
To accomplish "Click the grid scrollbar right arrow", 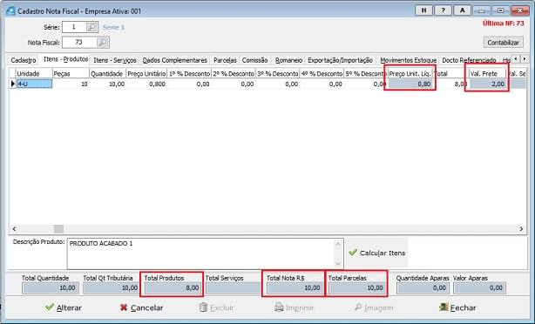I will point(521,229).
